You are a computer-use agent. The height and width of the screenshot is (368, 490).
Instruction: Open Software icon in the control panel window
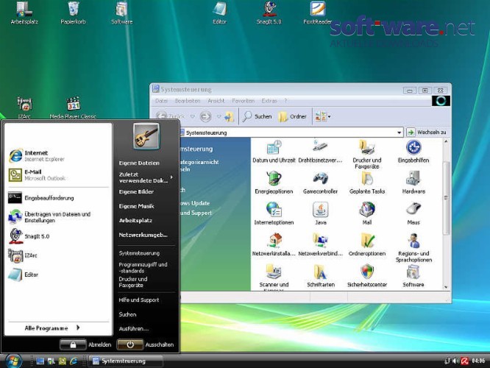pos(413,276)
